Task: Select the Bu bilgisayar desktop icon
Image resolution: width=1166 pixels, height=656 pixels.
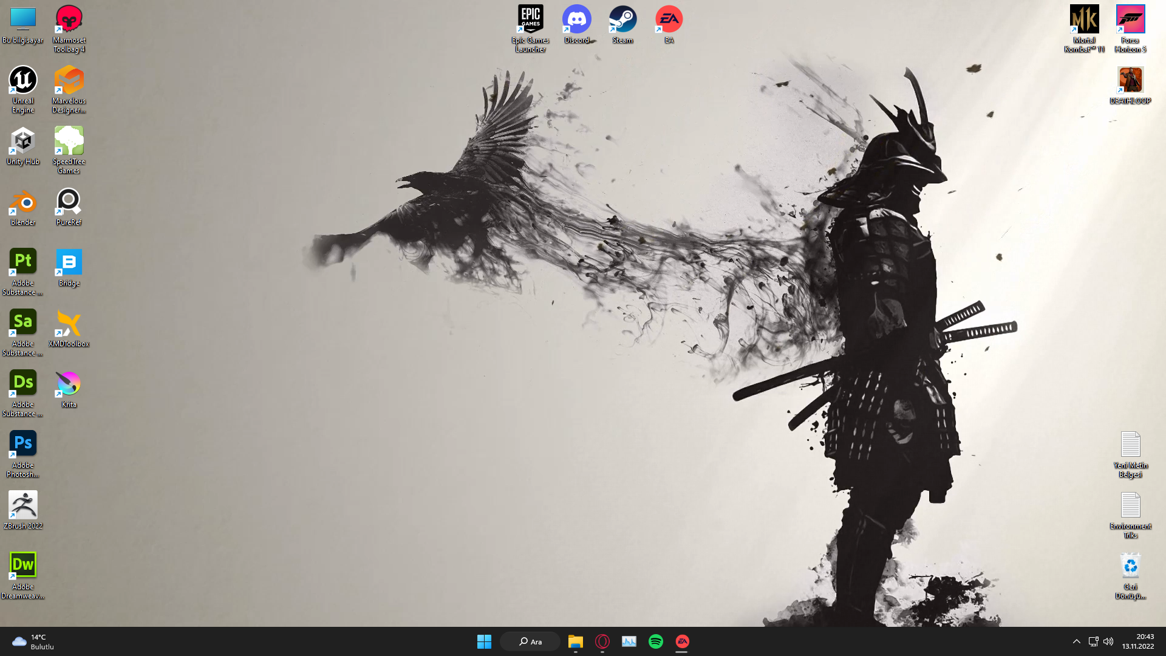Action: (x=23, y=25)
